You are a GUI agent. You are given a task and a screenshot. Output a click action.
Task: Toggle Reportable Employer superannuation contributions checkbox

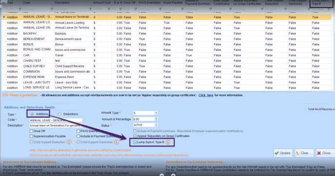tap(135, 131)
